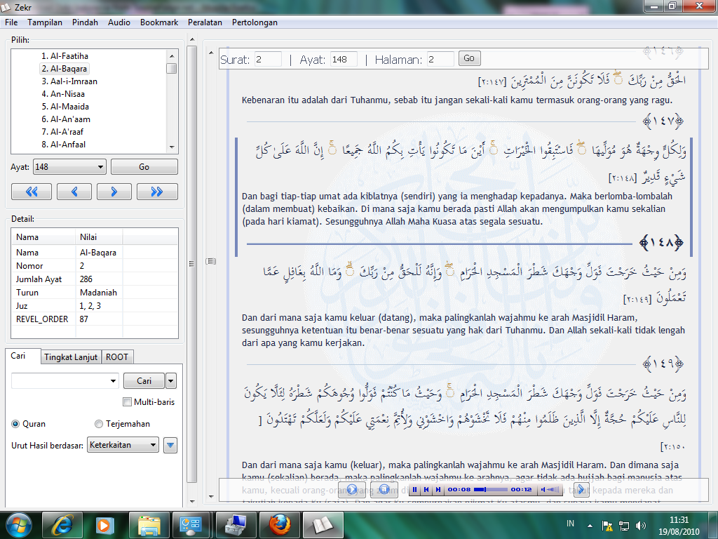Click the round stop button in the audio bar
This screenshot has width=718, height=539.
pyautogui.click(x=384, y=489)
